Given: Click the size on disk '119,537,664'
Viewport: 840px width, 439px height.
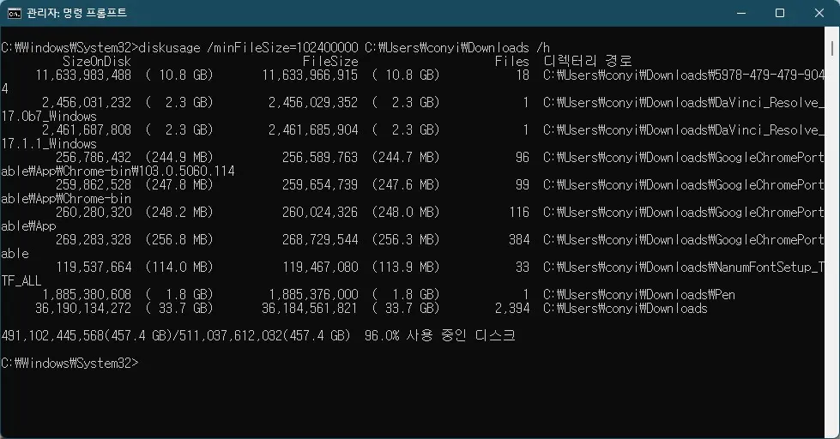Looking at the screenshot, I should (94, 268).
